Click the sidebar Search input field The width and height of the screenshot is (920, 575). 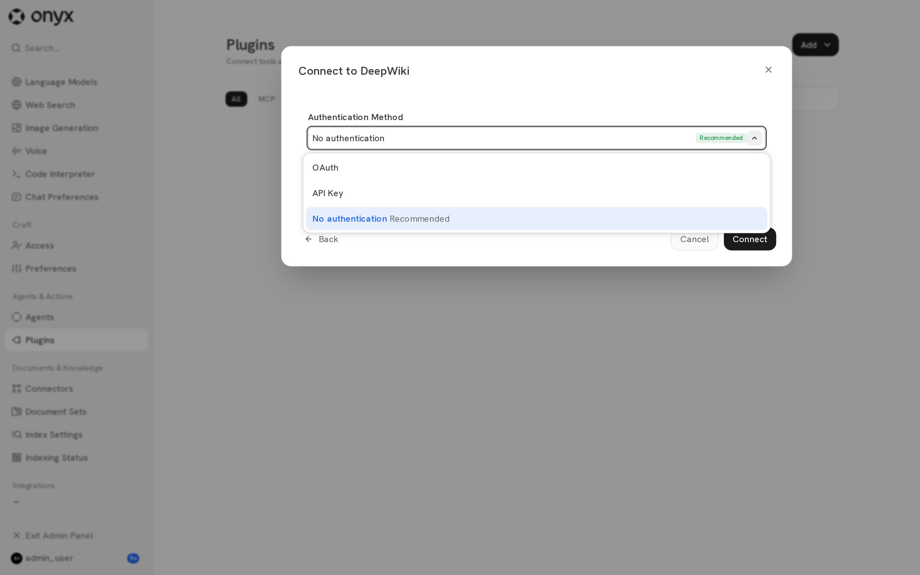76,48
